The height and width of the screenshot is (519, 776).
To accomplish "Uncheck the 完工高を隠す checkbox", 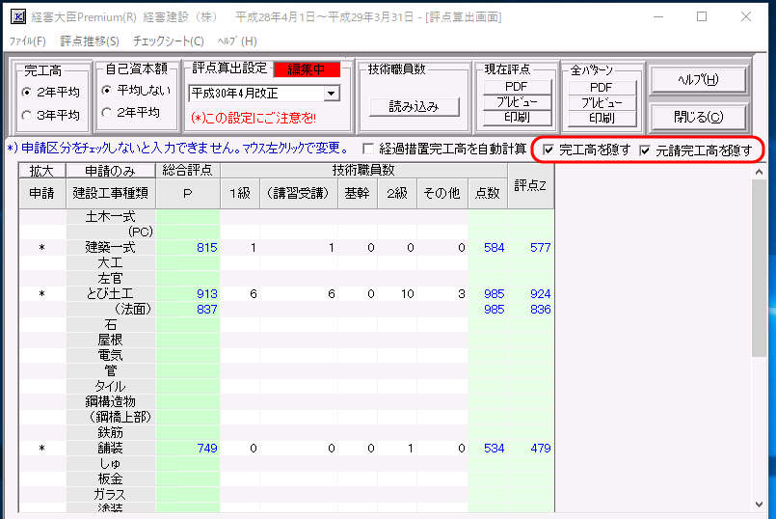I will pos(549,150).
